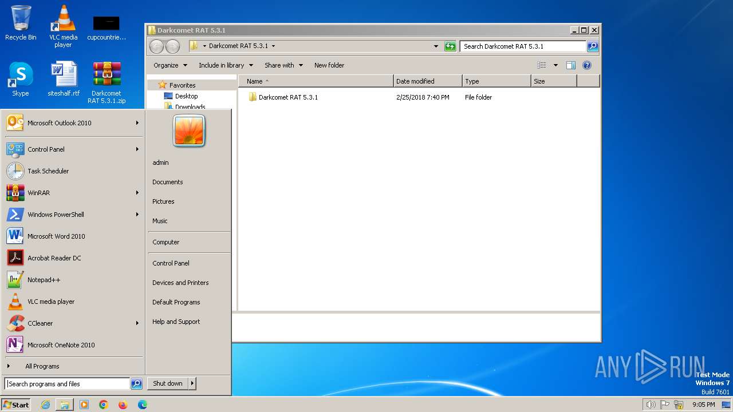Click the Action Center flag tray icon

665,405
